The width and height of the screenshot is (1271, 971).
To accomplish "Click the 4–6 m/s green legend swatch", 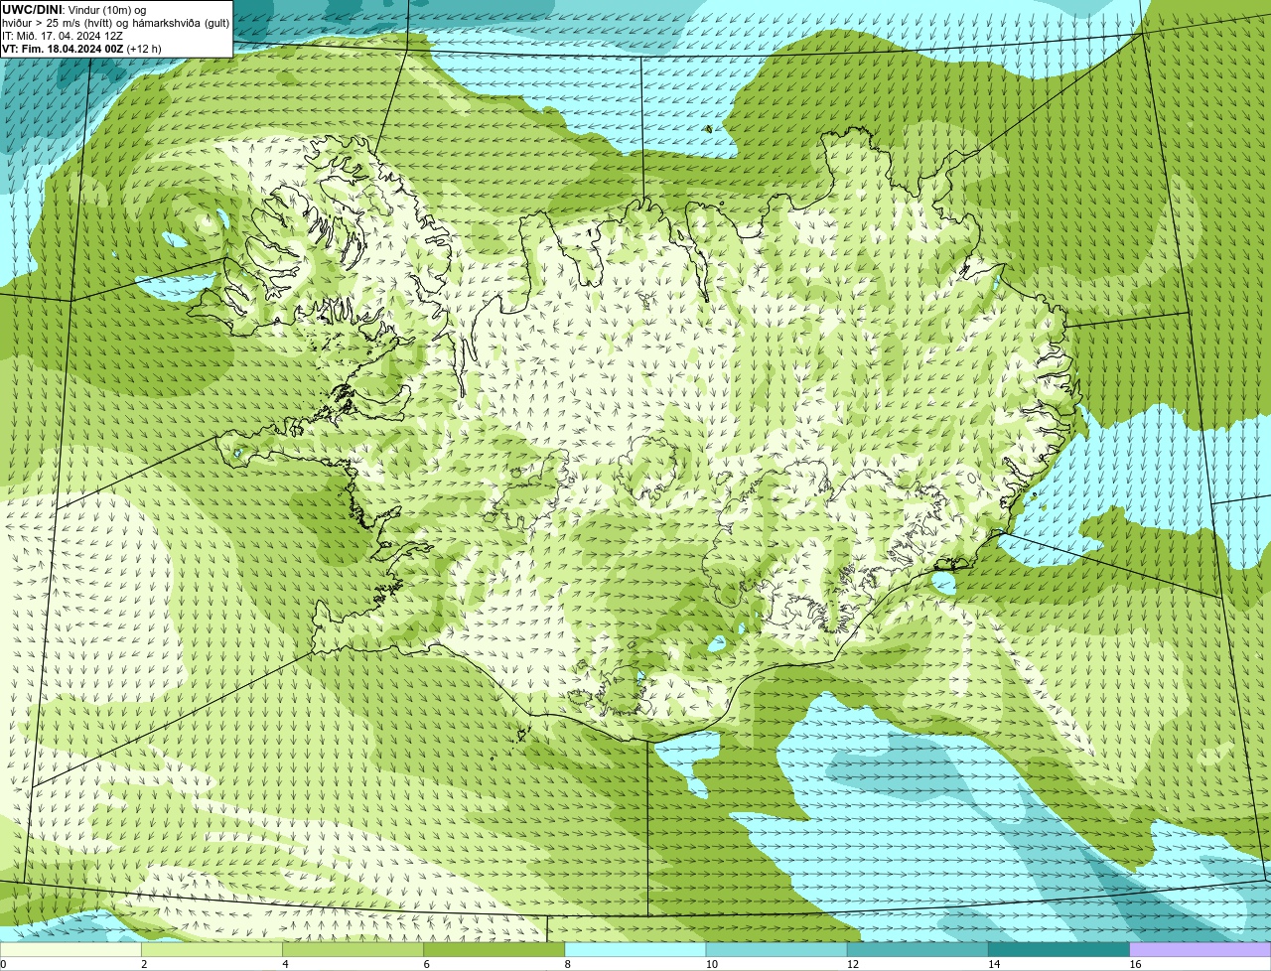I will click(353, 950).
